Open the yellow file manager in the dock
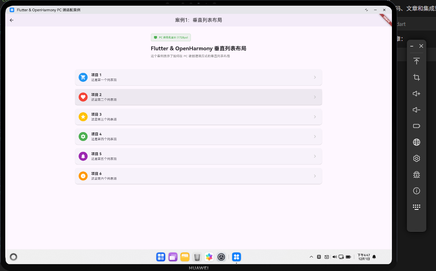Image resolution: width=436 pixels, height=271 pixels. click(x=185, y=257)
